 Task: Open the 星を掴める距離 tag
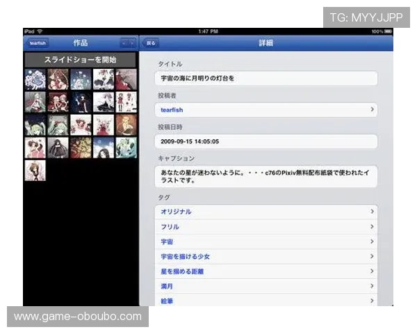(265, 271)
